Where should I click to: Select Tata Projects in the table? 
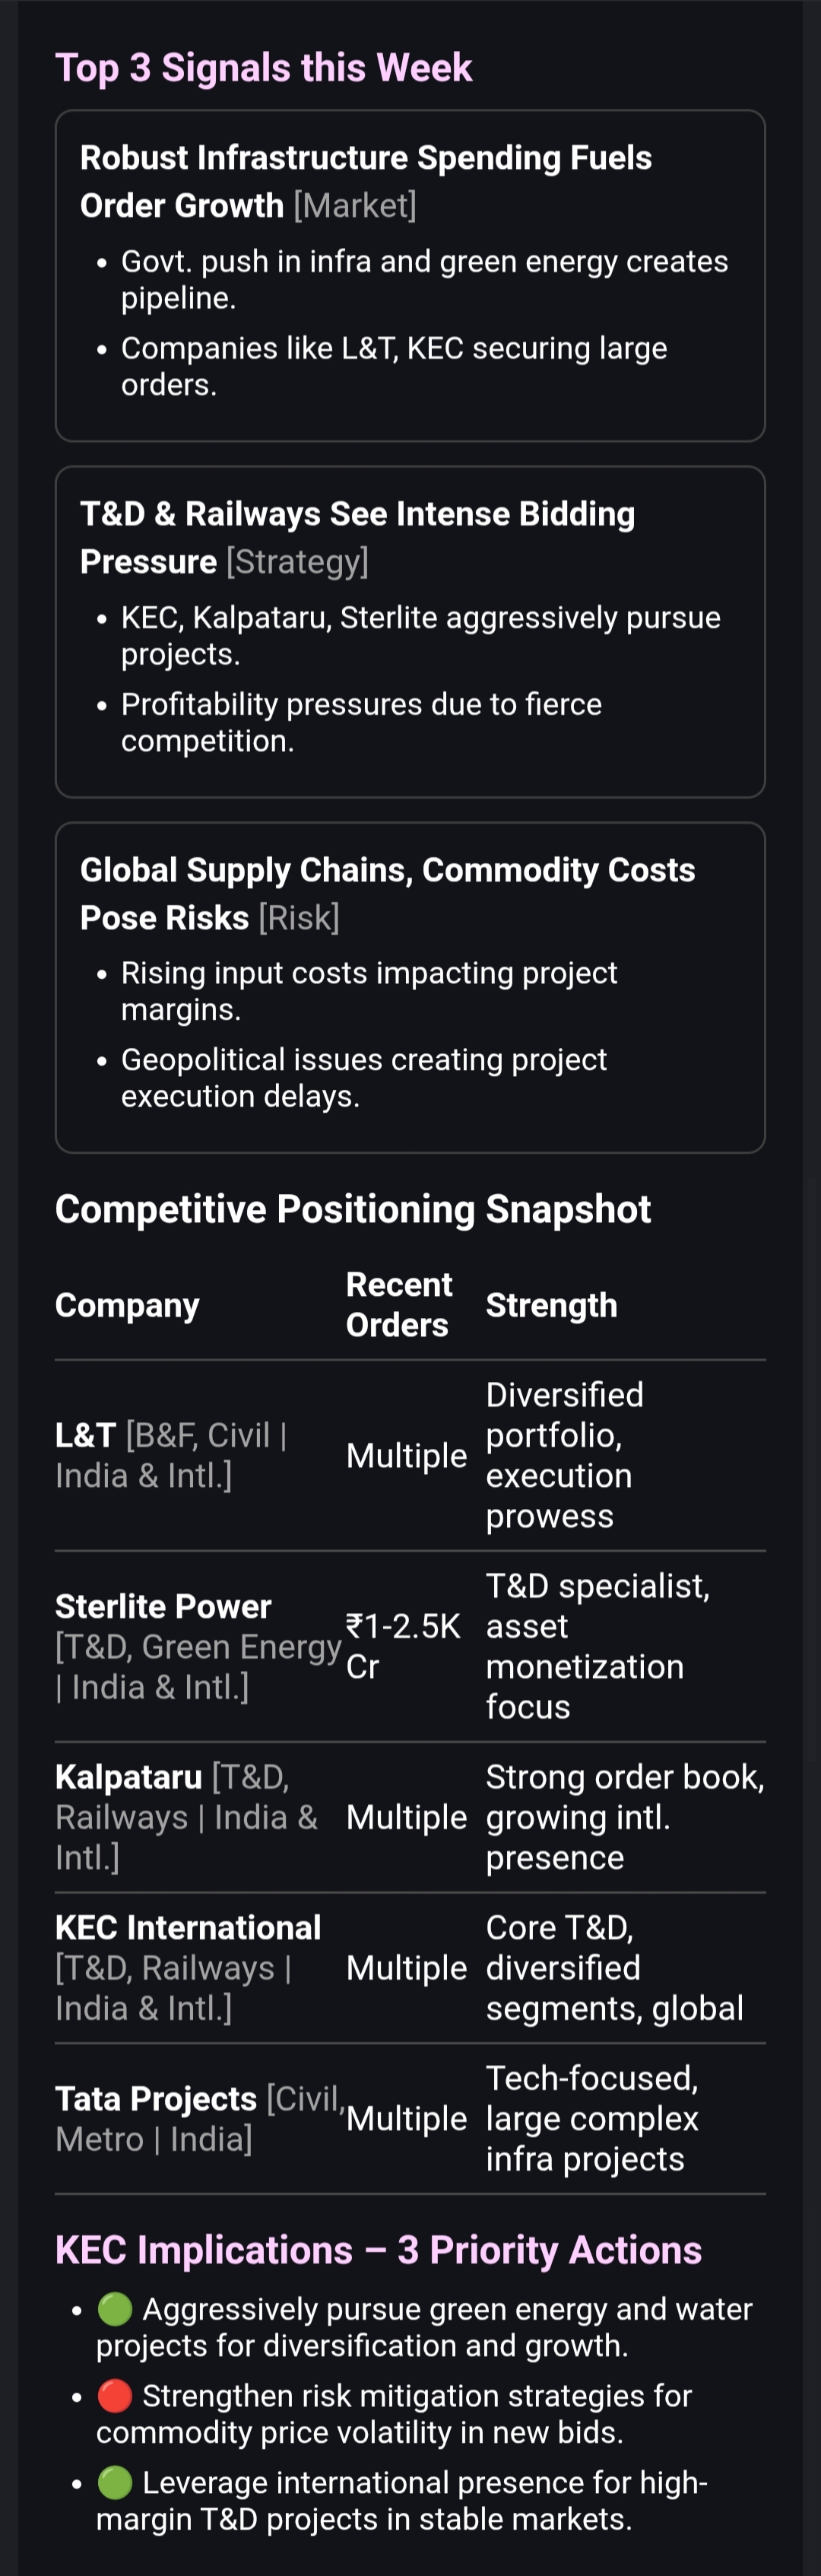point(155,2099)
